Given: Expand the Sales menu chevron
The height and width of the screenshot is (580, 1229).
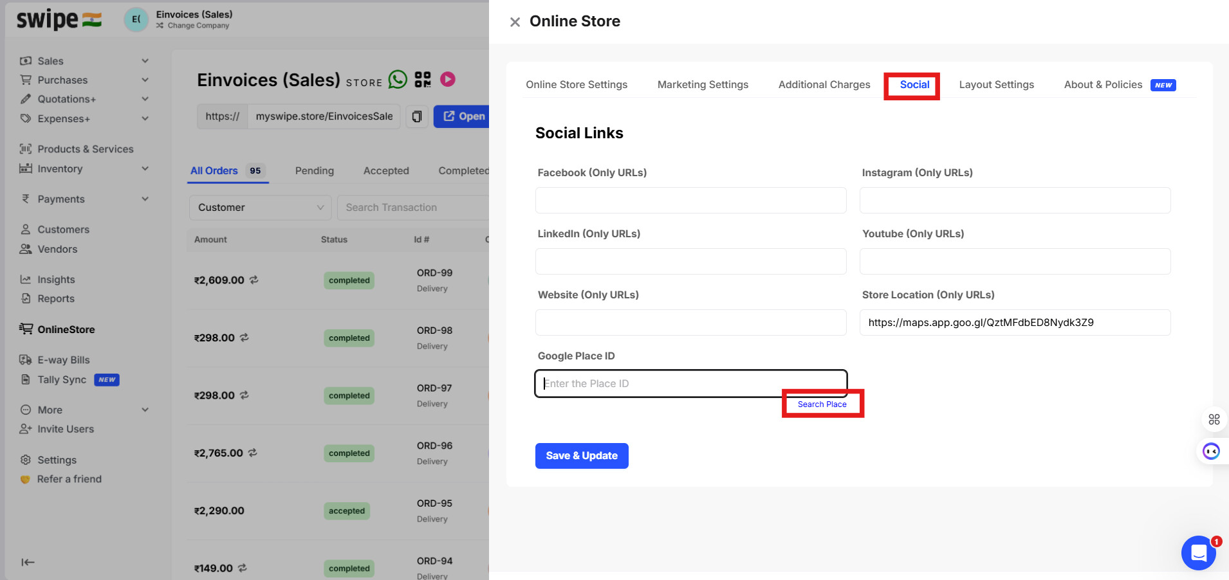Looking at the screenshot, I should (x=145, y=61).
